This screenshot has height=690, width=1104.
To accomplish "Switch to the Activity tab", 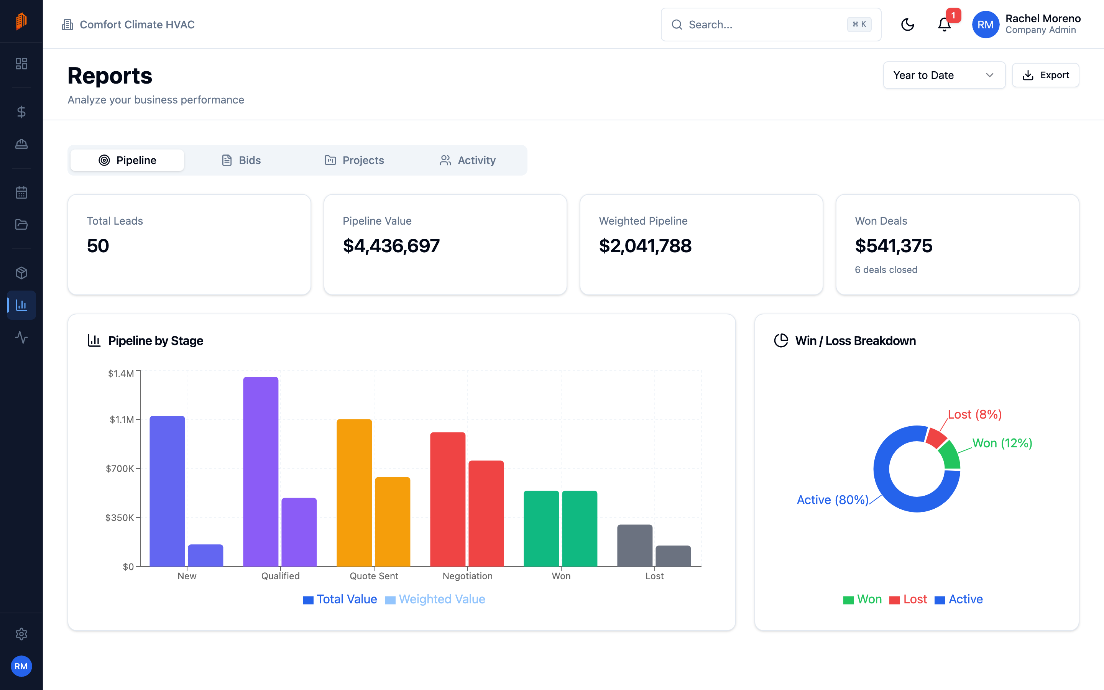I will [468, 160].
